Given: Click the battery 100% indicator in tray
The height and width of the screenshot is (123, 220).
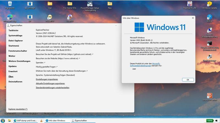Looking at the screenshot, I should [210, 121].
